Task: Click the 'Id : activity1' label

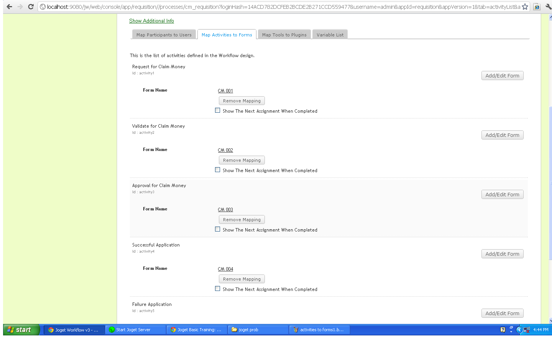Action: click(x=143, y=73)
